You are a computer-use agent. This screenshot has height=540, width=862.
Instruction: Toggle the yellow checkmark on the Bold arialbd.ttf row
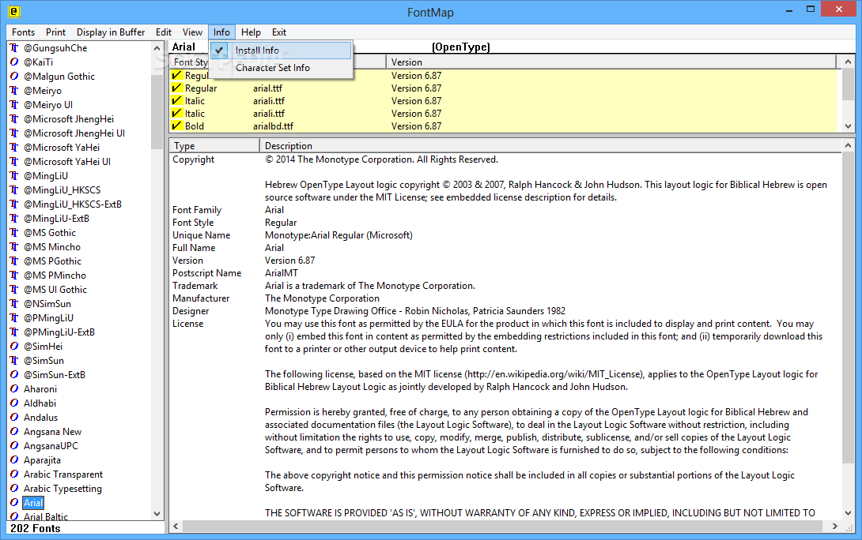[176, 126]
